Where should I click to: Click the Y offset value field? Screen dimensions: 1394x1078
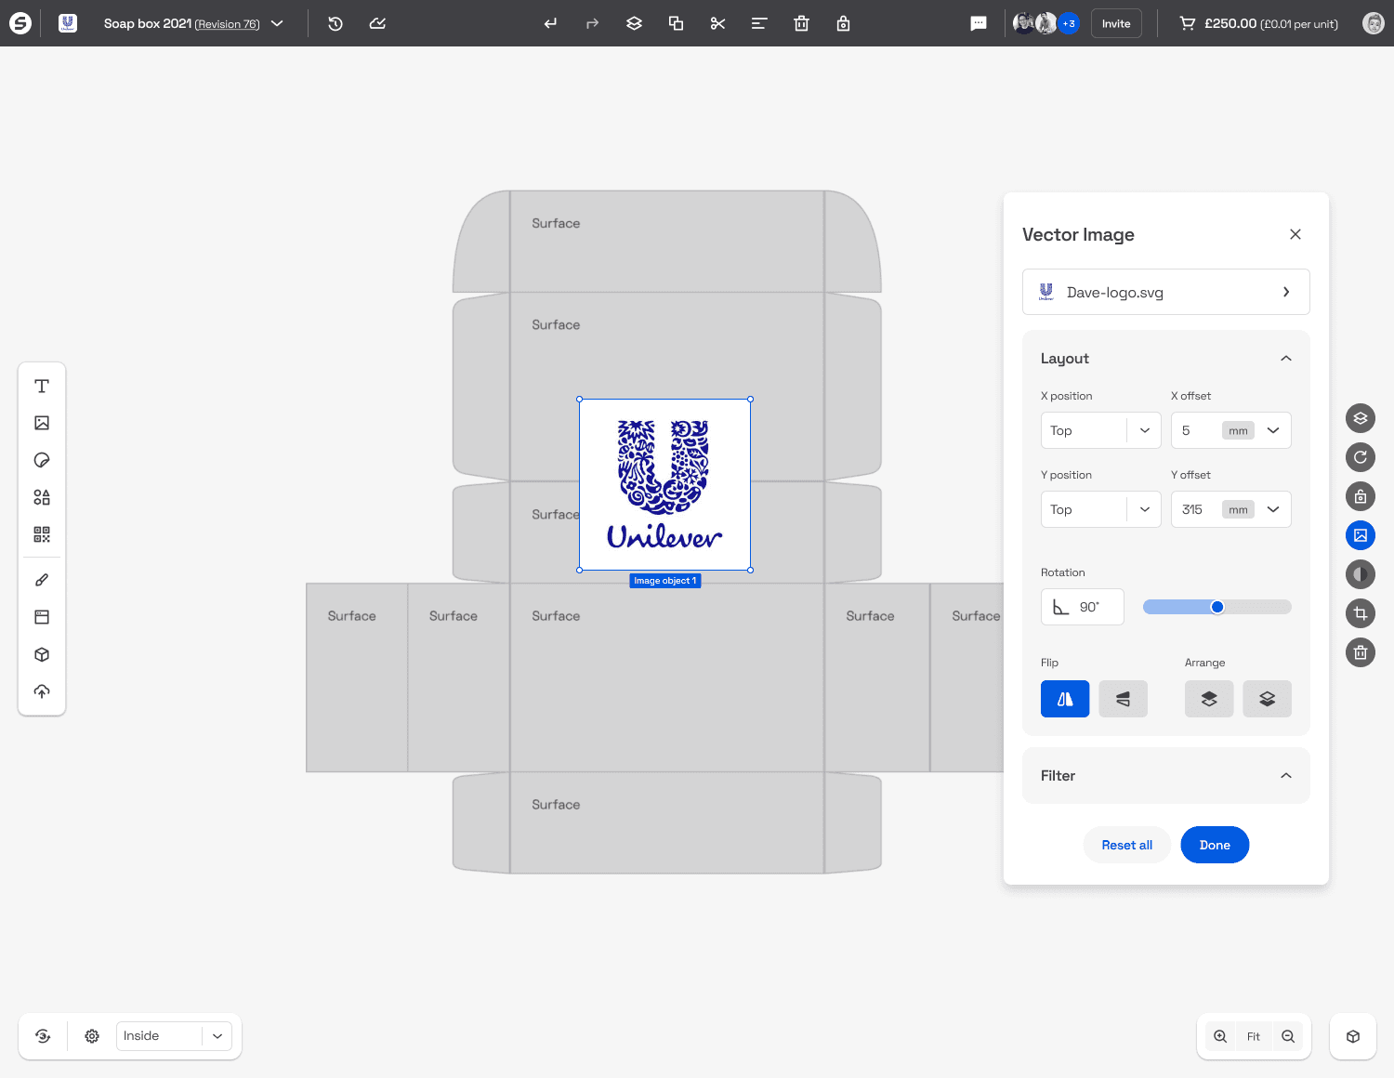coord(1196,509)
